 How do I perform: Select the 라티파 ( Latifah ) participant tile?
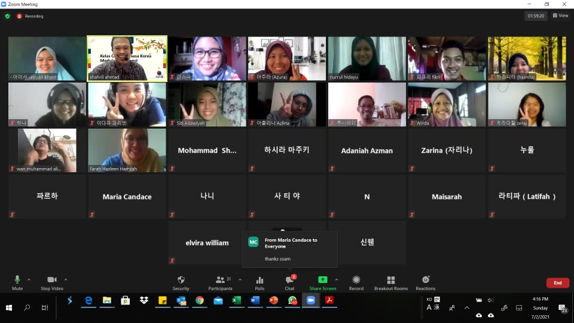coord(527,196)
